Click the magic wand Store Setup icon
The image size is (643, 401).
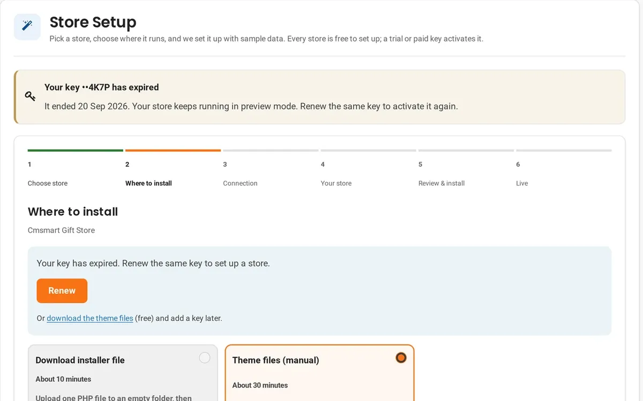27,27
